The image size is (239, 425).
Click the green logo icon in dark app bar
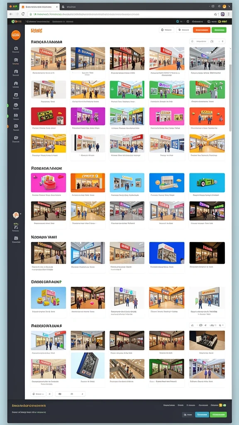13,22
